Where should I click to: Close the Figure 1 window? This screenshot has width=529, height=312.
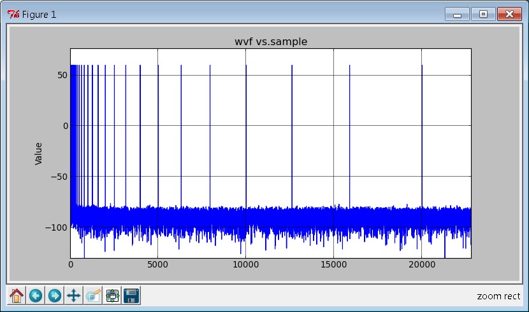point(509,15)
